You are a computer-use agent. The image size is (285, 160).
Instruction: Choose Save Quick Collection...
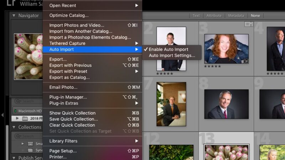click(92, 119)
